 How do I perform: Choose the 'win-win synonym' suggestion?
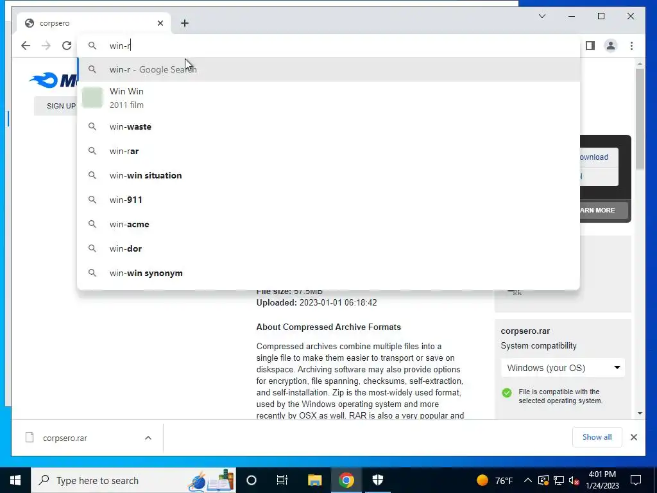coord(329,273)
